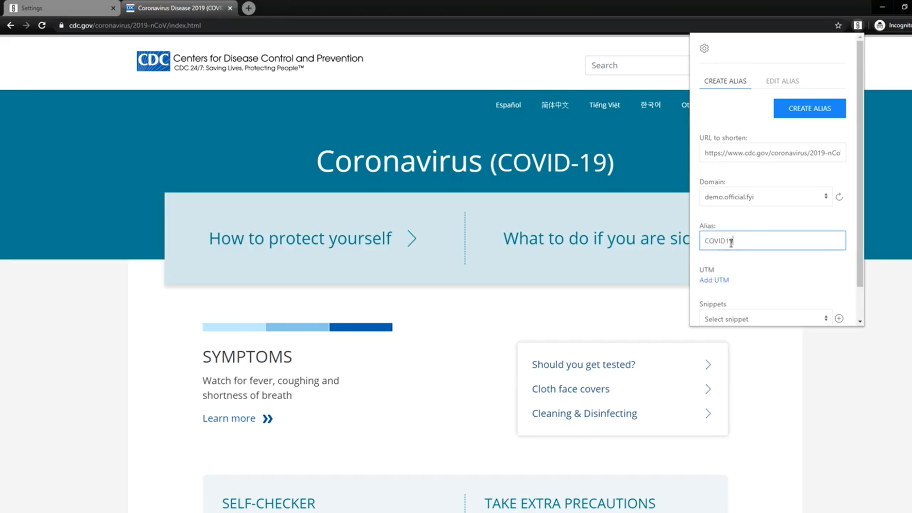Select the Coronavirus Disease 2019 browser tab

180,8
